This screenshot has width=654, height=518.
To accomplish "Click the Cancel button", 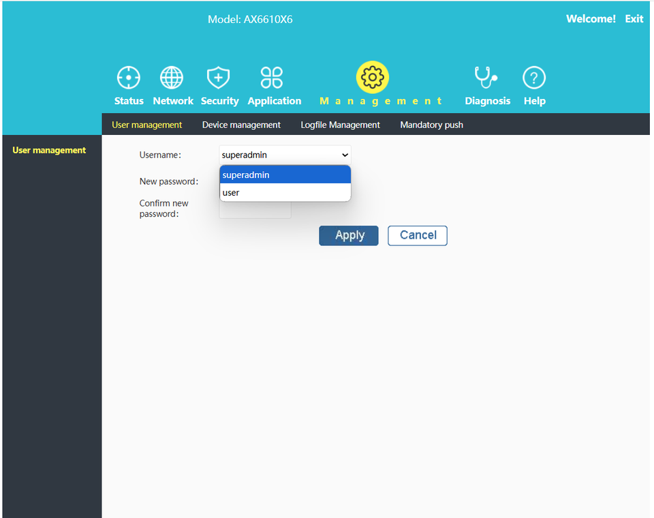I will point(417,235).
